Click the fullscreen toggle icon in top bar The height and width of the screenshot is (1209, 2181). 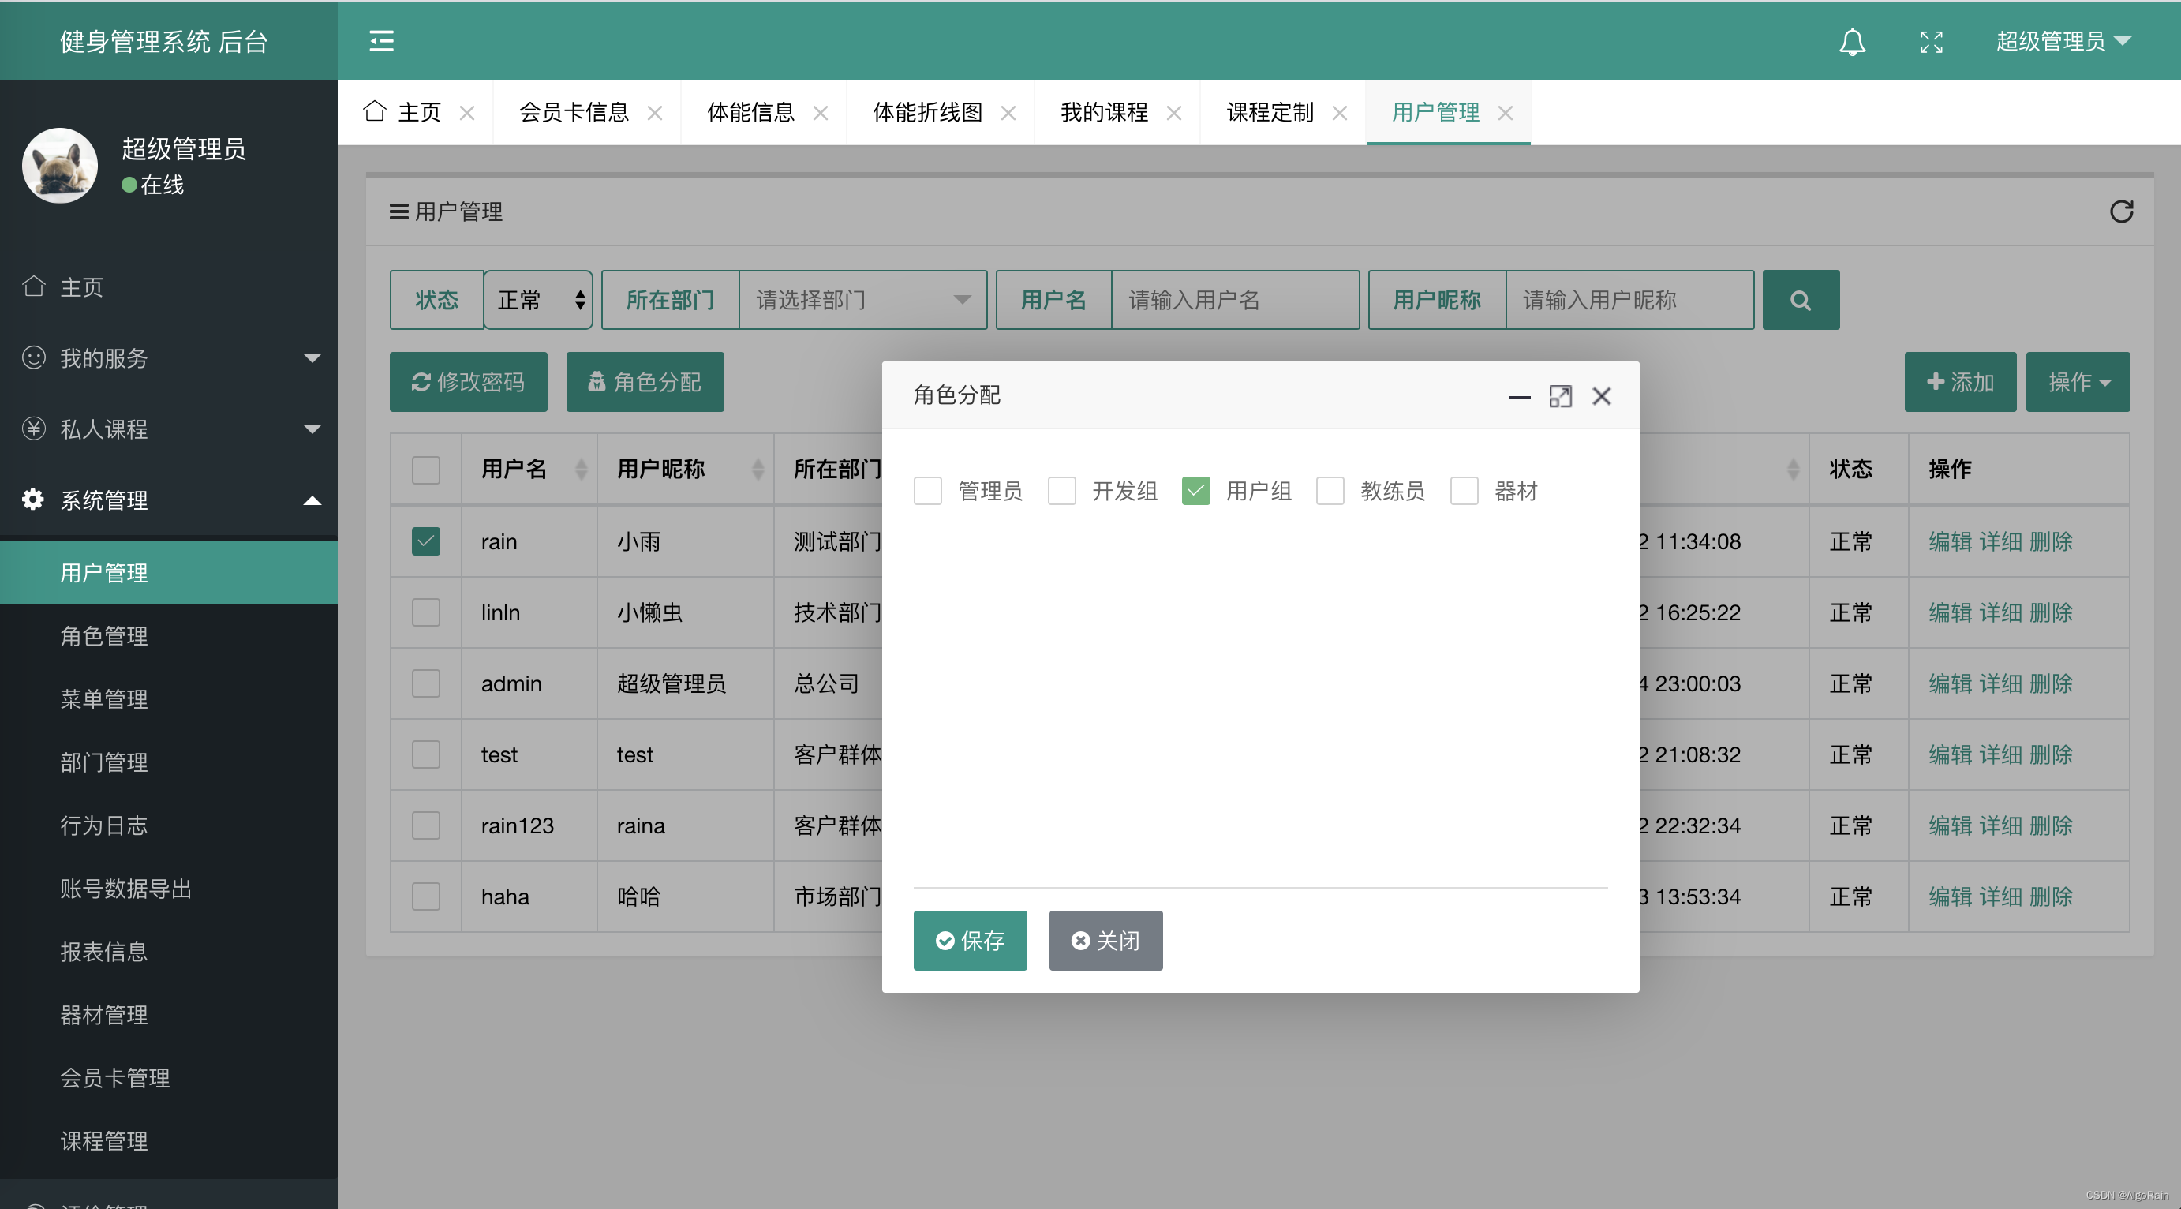(x=1931, y=42)
